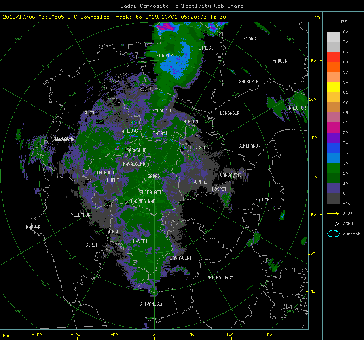Click the SINDGI city label
This screenshot has width=364, height=340.
coord(206,48)
